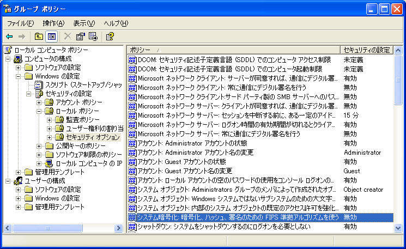This screenshot has width=406, height=249.
Task: Click the Forward arrow toolbar icon
Action: 22,37
